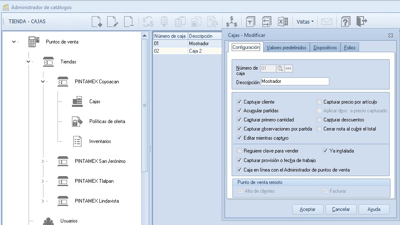Click the Descripción text field
The width and height of the screenshot is (400, 225).
pyautogui.click(x=295, y=82)
